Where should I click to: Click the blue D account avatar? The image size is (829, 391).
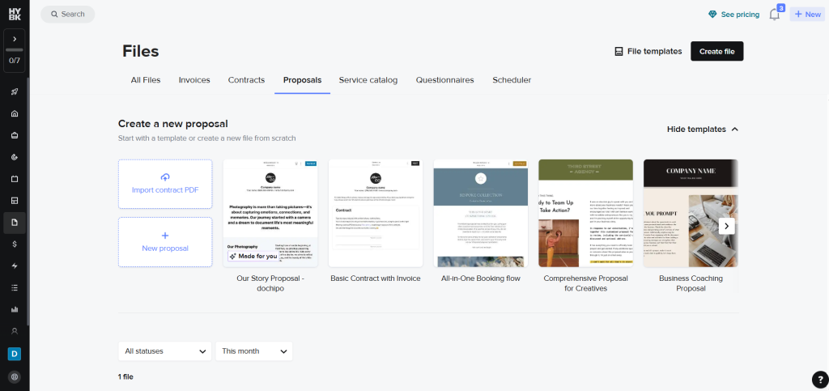click(x=15, y=354)
